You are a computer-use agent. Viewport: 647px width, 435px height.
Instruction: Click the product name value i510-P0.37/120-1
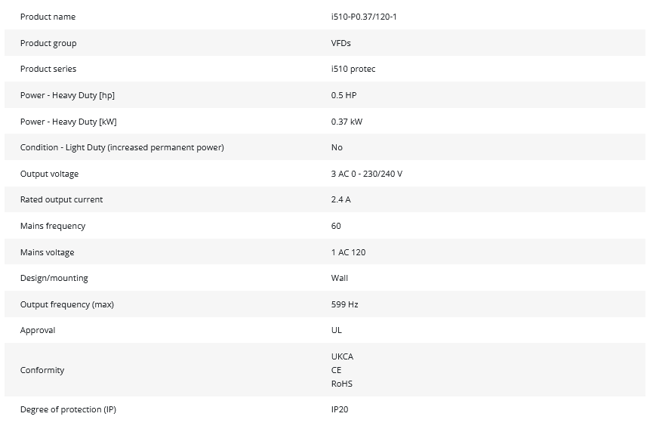coord(364,17)
